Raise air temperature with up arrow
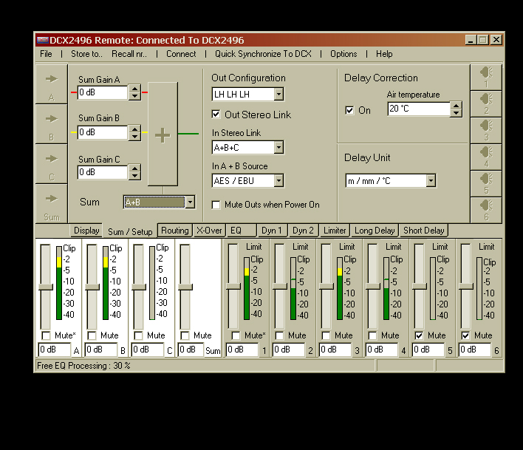Screen dimensions: 523x450 (456, 106)
